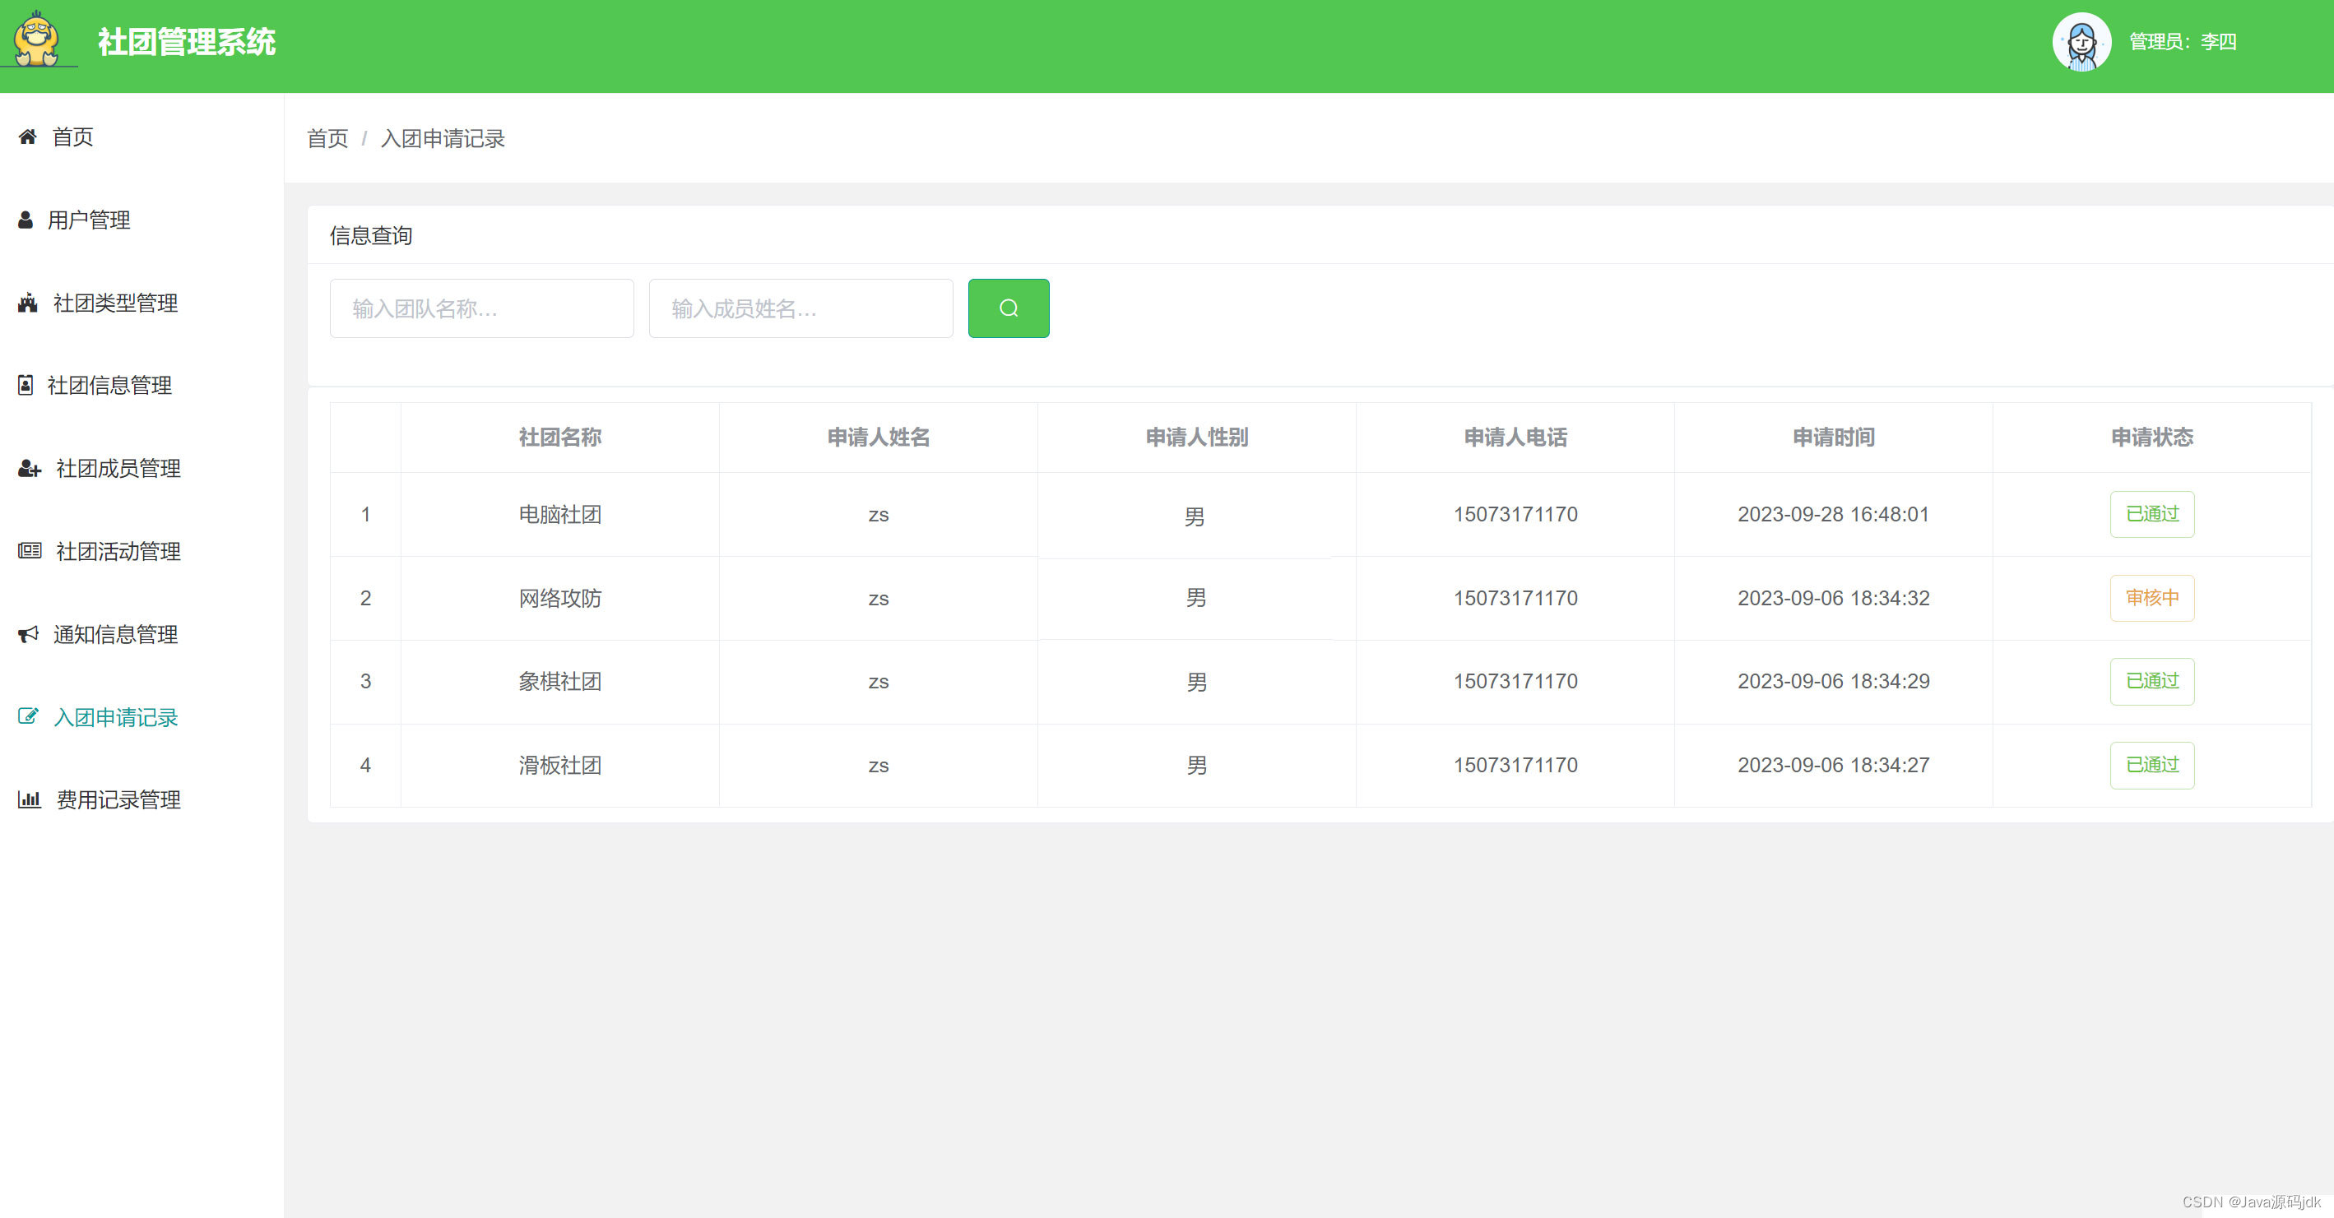Open 社团活动管理 in the sidebar menu

pyautogui.click(x=118, y=552)
